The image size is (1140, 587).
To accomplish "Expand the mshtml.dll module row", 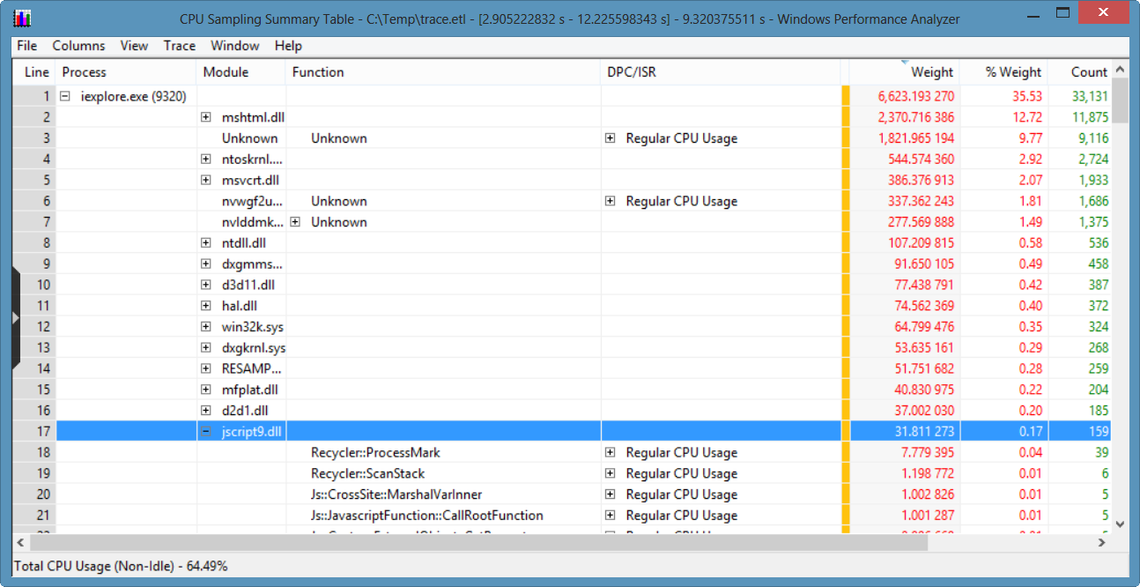I will click(206, 117).
